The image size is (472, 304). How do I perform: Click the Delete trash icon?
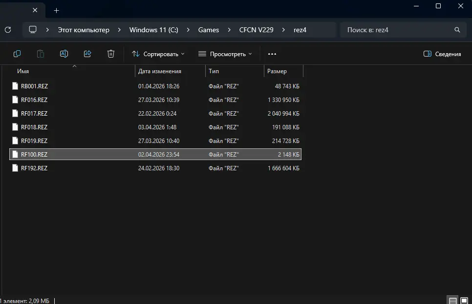[x=111, y=54]
